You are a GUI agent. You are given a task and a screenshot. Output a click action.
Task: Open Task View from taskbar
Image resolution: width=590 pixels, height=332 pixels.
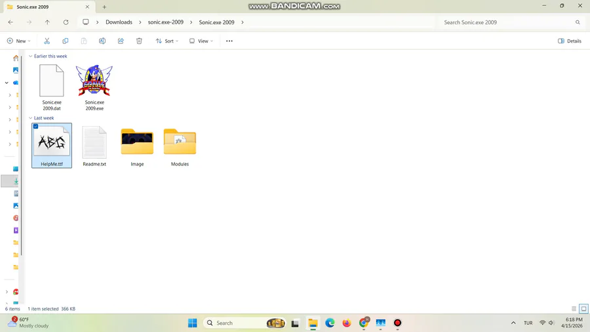pyautogui.click(x=295, y=323)
